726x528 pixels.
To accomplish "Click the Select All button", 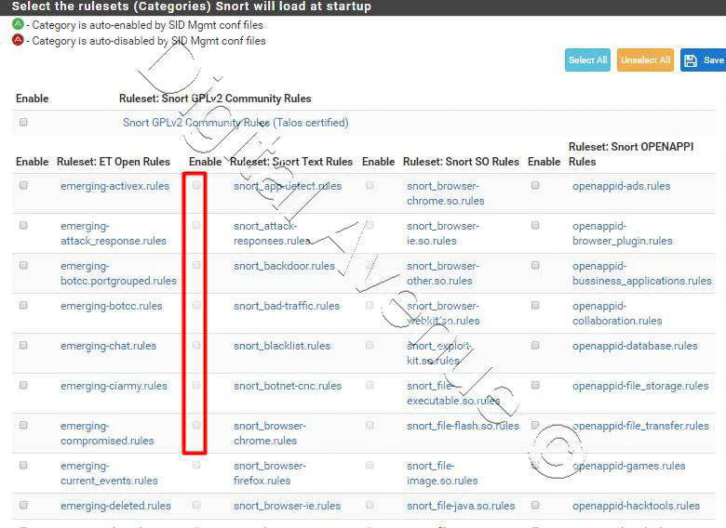I will [x=587, y=60].
